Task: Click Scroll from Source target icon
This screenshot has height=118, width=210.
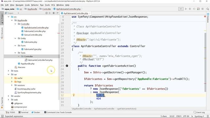Action: click(47, 13)
